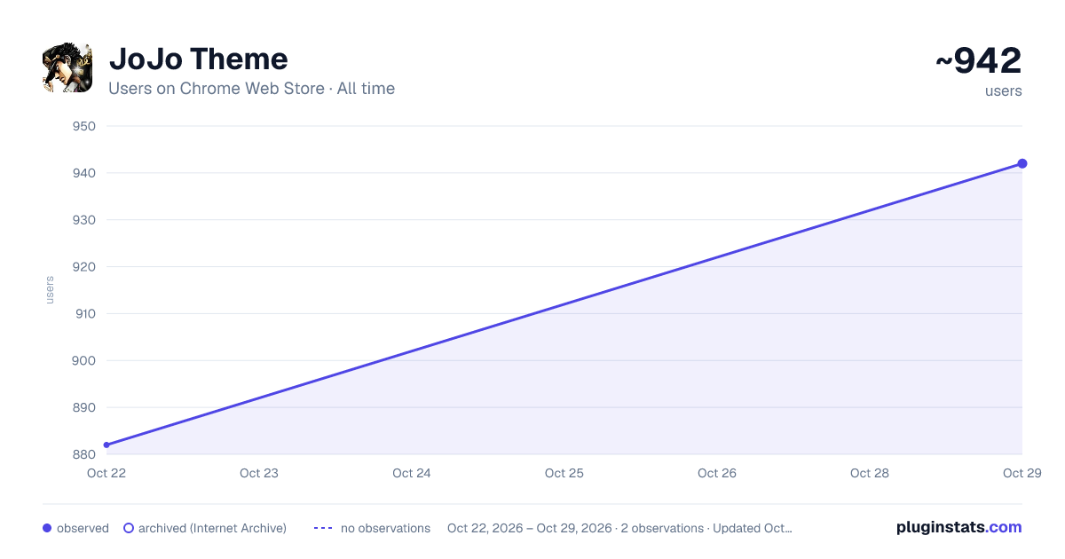Screen dimensions: 1065x559
Task: Click the 880 y-axis label
Action: tap(84, 454)
